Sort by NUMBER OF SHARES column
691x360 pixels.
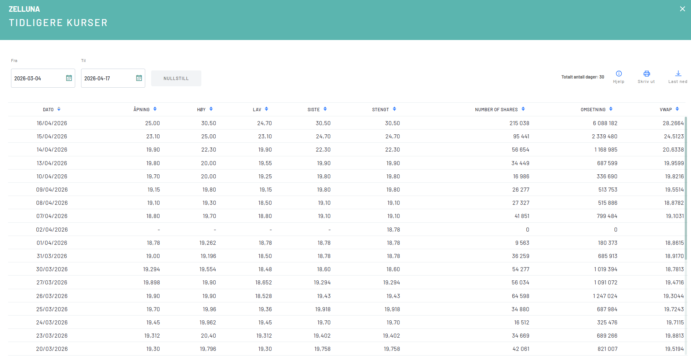pyautogui.click(x=523, y=109)
